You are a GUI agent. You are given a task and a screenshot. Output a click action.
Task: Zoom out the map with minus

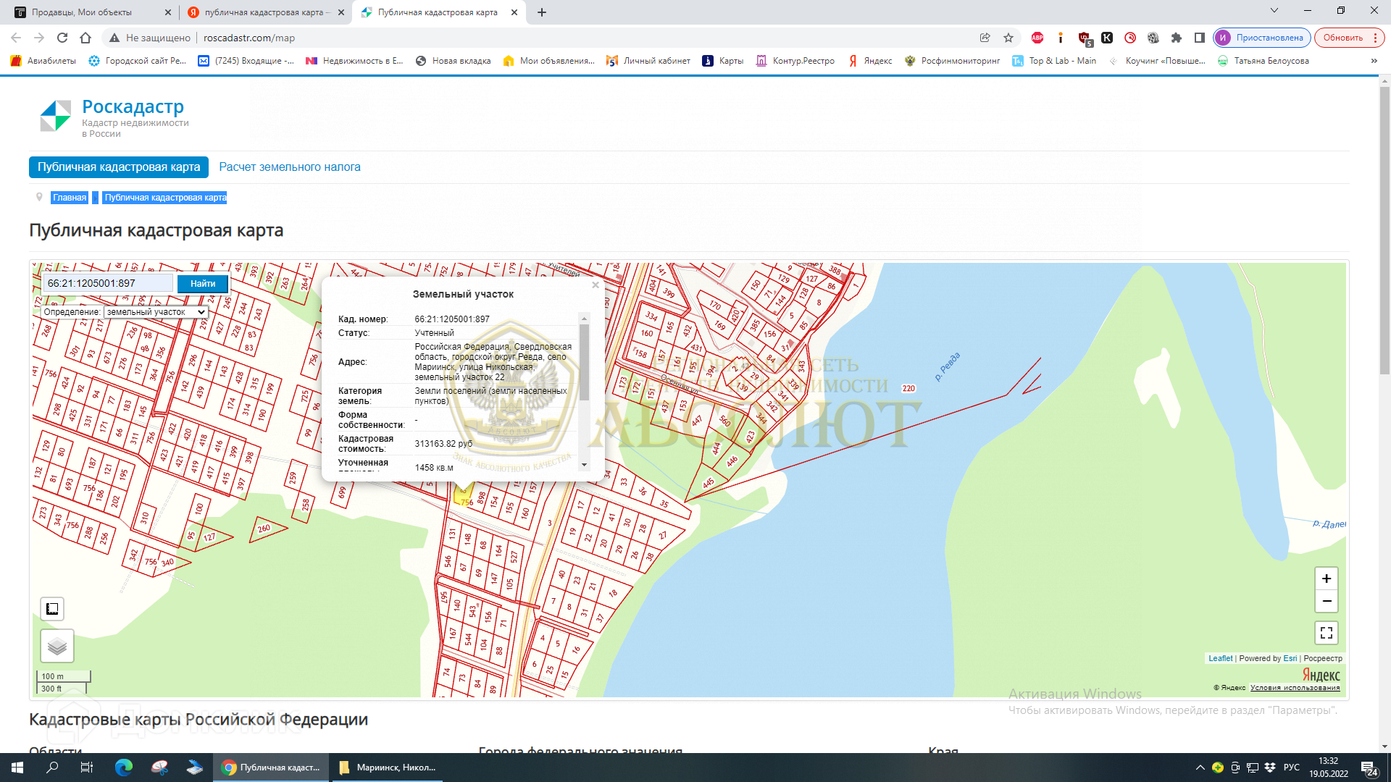1326,601
